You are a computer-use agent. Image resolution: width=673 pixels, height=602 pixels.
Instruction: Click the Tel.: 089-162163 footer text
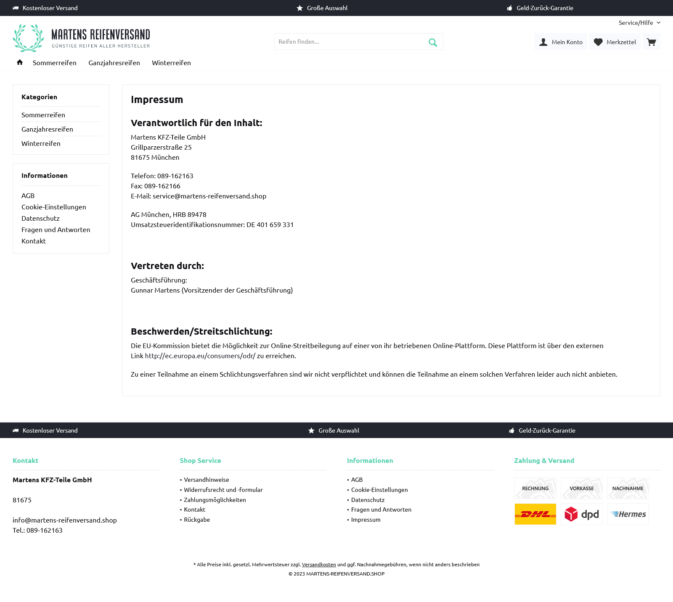coord(37,530)
